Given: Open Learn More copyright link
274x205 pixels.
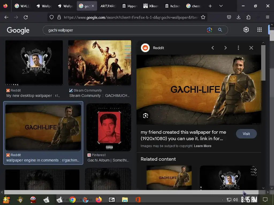Looking at the screenshot, I should 203,146.
